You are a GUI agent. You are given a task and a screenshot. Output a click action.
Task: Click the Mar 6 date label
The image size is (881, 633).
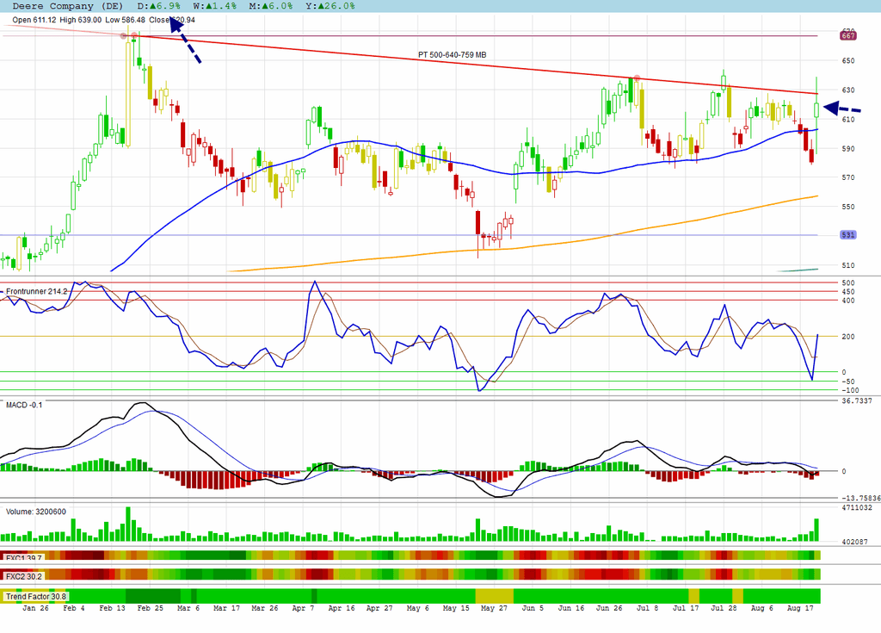click(188, 608)
